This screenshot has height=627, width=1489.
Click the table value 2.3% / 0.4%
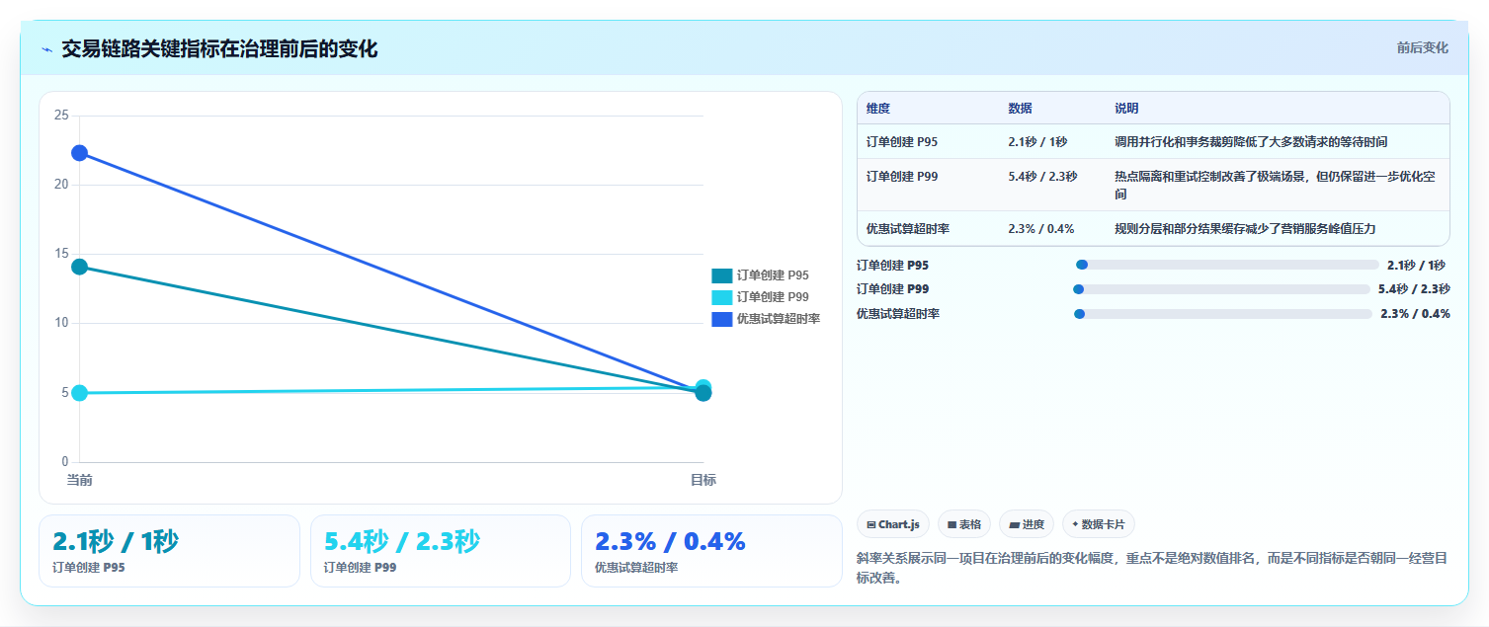pos(1041,229)
